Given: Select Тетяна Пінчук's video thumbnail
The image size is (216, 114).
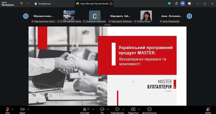Looking at the screenshot, I should coord(146,16).
